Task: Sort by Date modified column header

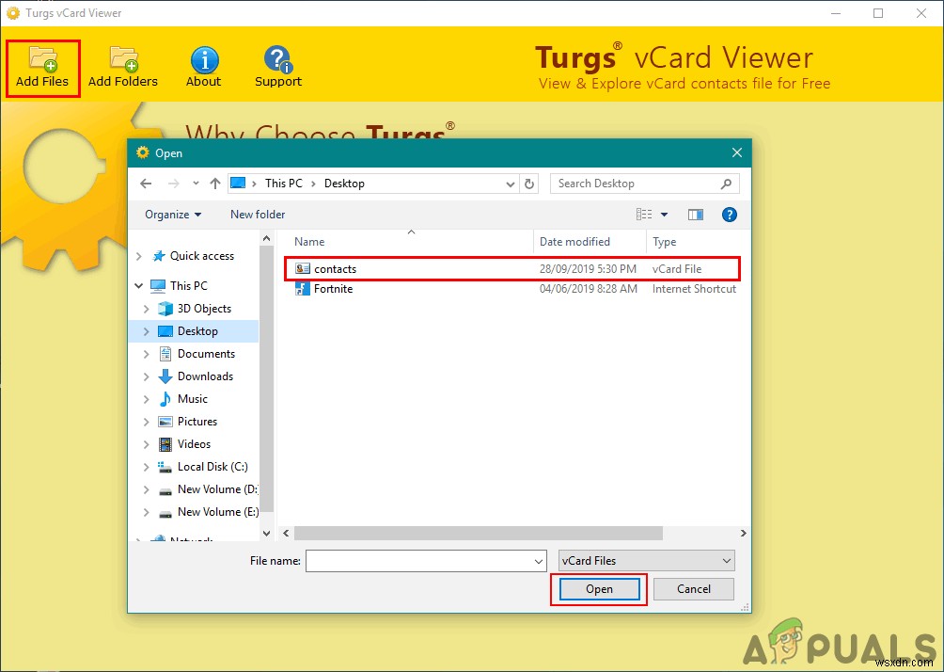Action: [574, 242]
